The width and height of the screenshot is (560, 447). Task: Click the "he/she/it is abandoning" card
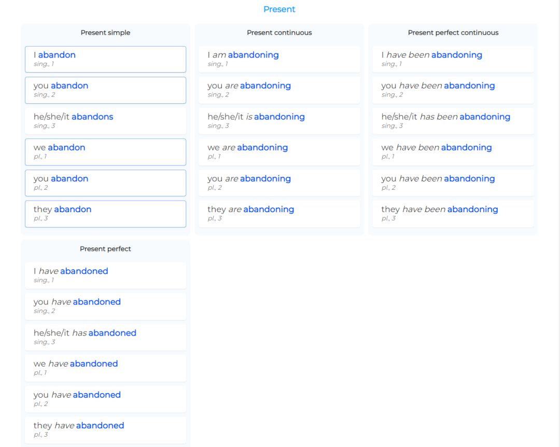(x=279, y=120)
